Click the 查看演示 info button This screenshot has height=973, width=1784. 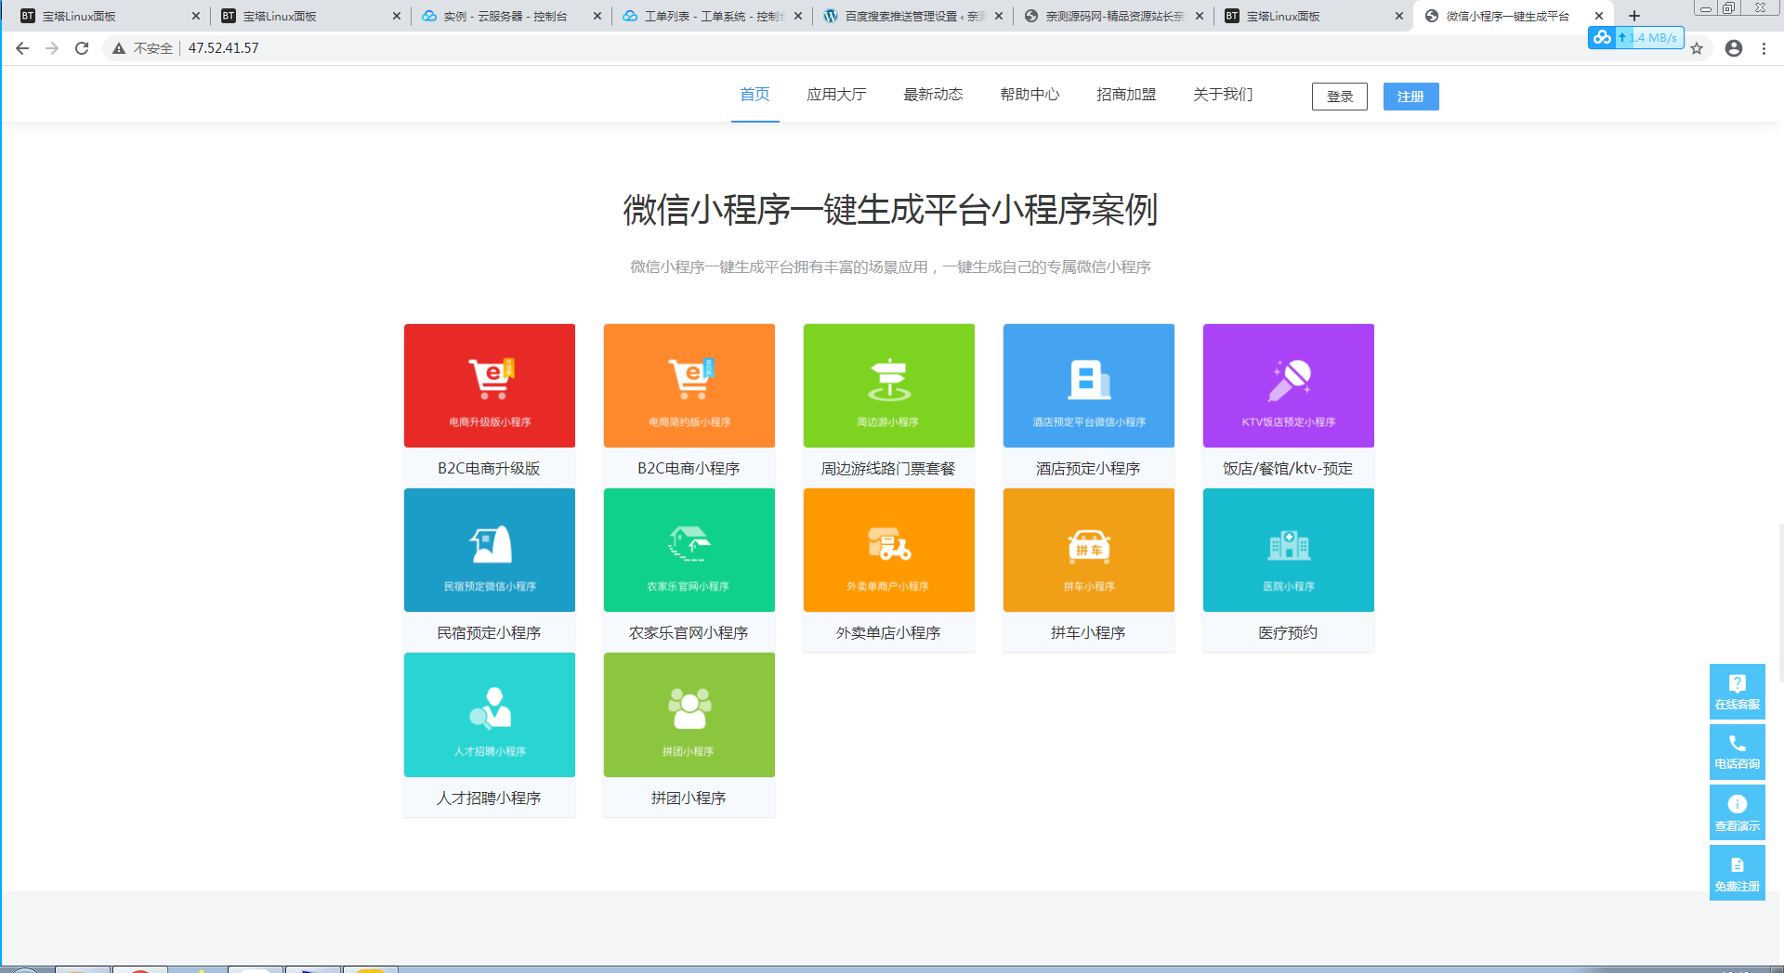(x=1737, y=813)
